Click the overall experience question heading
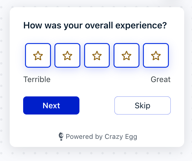Screen dimensions: 192x161 95,26
